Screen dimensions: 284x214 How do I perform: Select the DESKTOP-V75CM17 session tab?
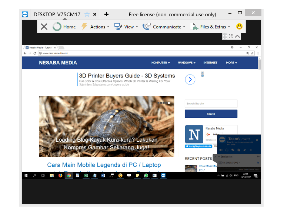(57, 14)
